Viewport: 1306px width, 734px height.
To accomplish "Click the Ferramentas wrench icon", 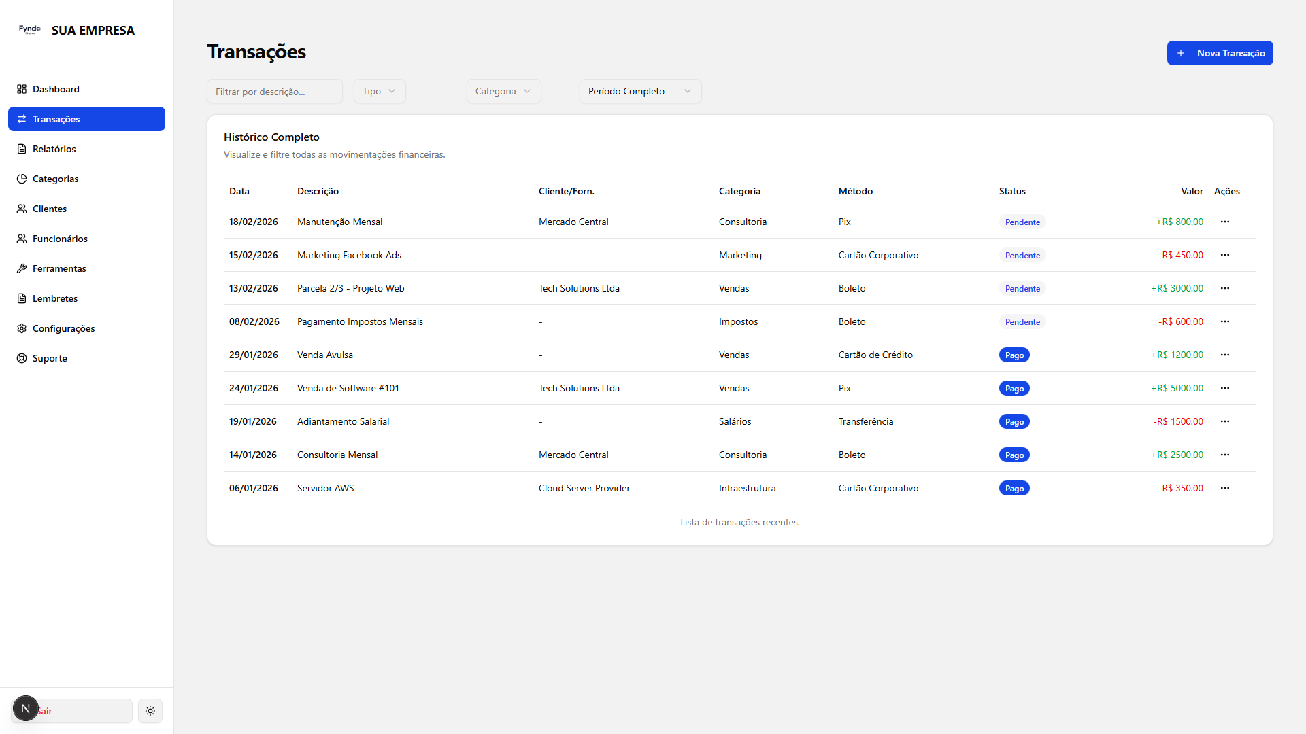I will pyautogui.click(x=22, y=268).
